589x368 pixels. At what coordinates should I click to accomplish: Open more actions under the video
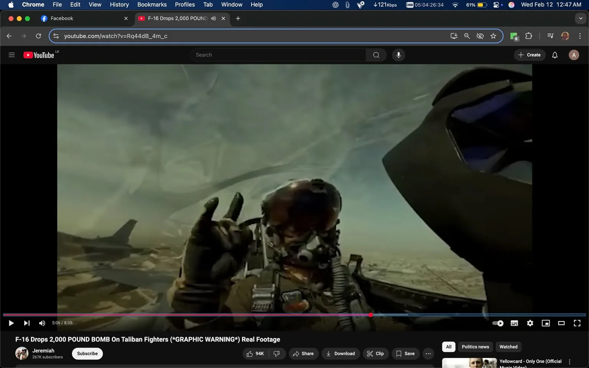tap(428, 353)
